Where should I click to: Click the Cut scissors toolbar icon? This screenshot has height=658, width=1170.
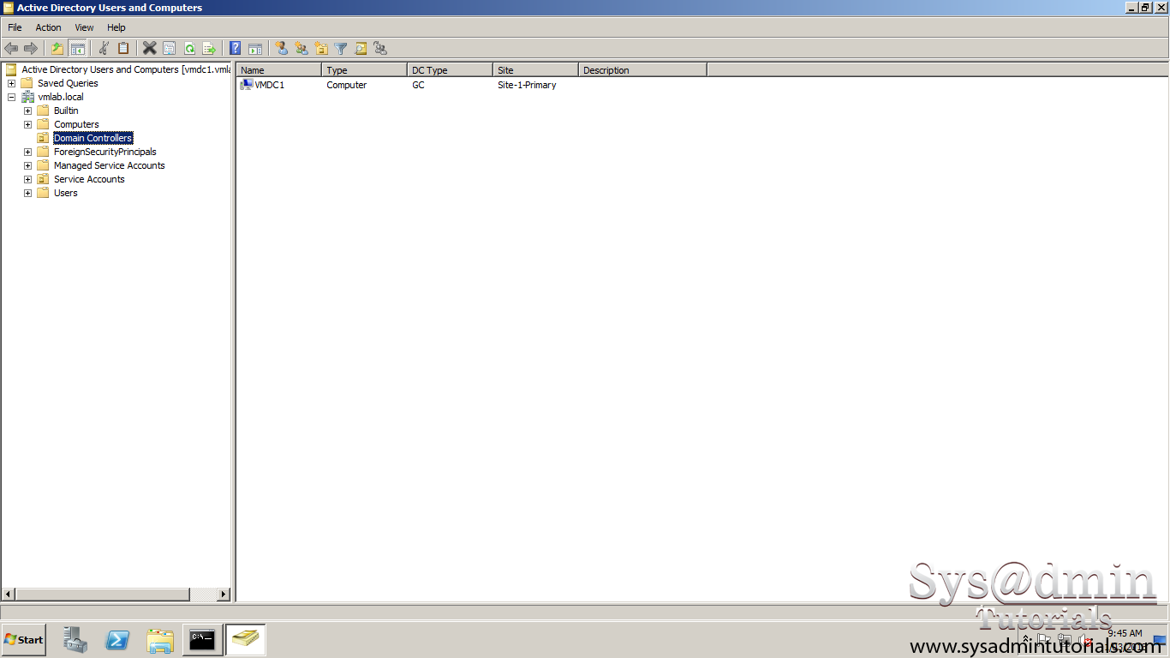104,49
